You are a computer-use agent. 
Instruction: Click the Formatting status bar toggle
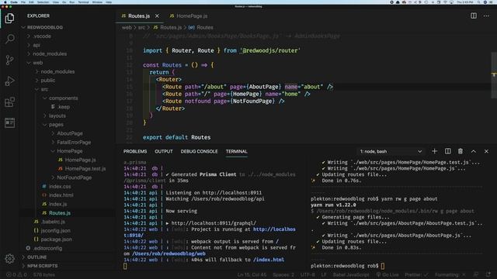pos(450,274)
